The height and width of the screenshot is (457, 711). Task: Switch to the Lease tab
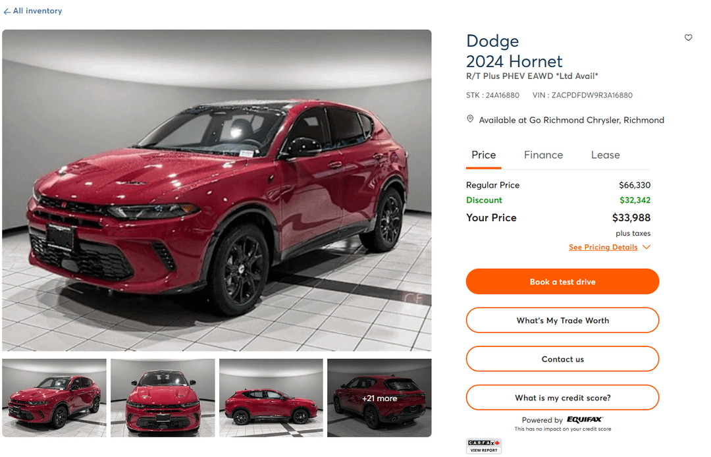(606, 155)
